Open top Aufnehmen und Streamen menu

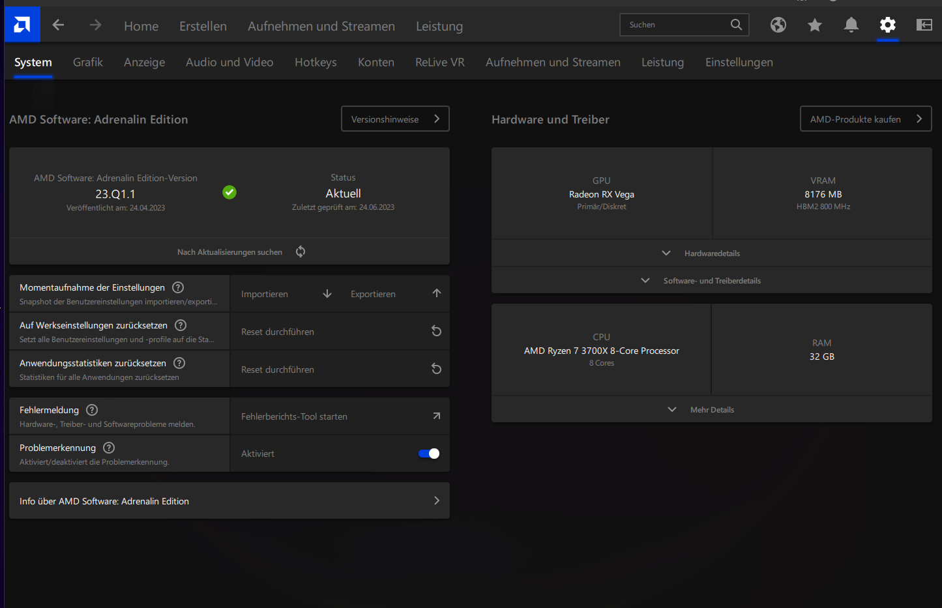pyautogui.click(x=321, y=26)
